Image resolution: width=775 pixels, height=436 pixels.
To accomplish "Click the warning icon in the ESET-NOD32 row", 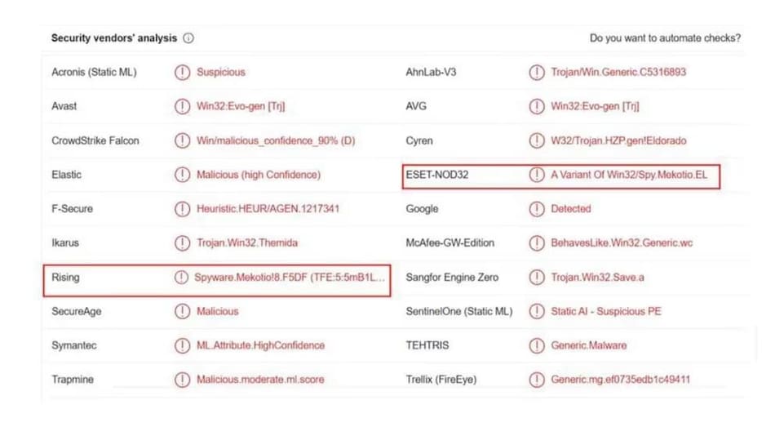I will tap(536, 175).
